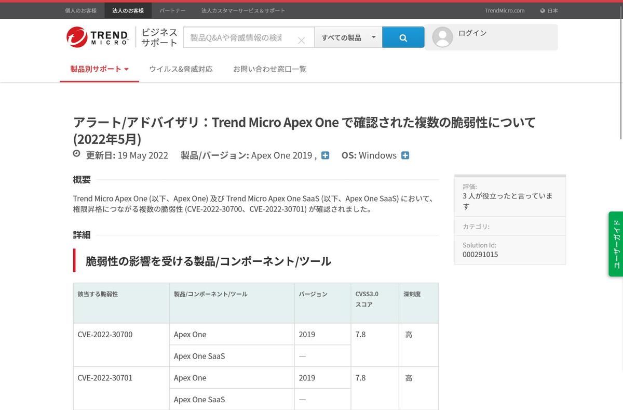Image resolution: width=623 pixels, height=410 pixels.
Task: Click ログイン link
Action: point(472,33)
